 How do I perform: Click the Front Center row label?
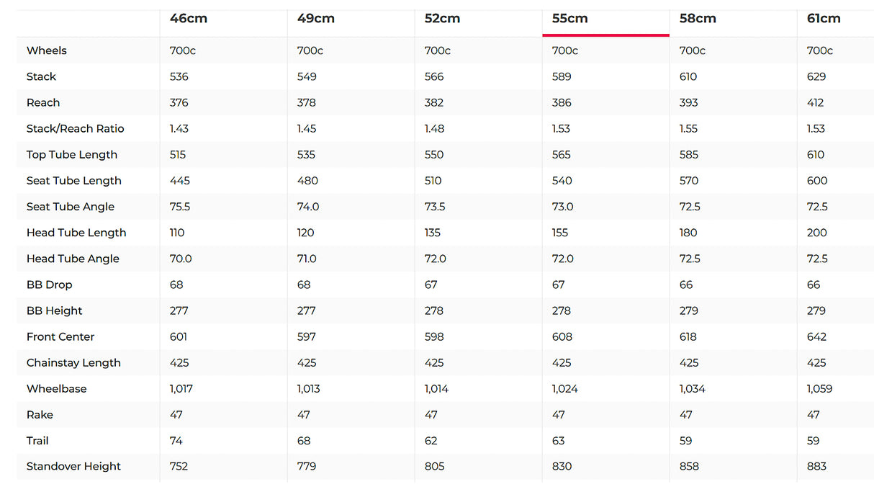point(60,336)
